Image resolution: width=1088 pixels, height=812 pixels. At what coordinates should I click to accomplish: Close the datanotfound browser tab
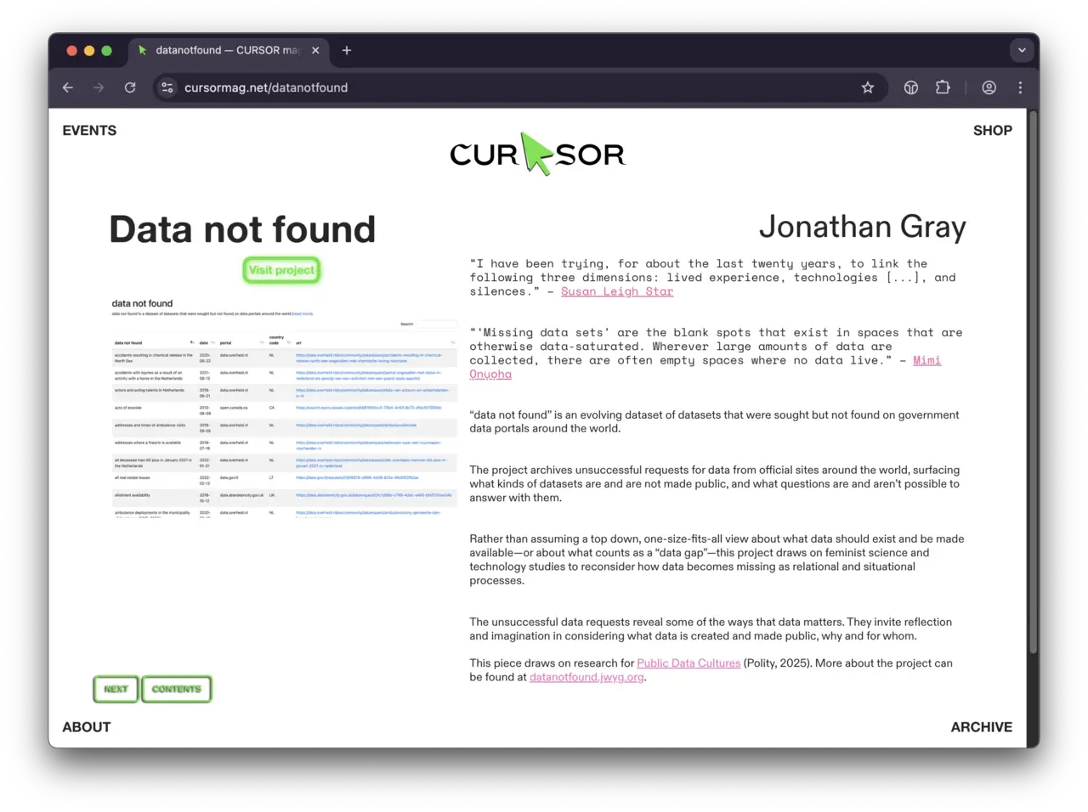[x=315, y=50]
